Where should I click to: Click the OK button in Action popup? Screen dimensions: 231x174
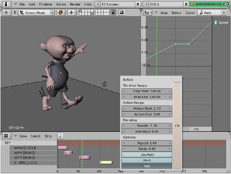pos(177,126)
